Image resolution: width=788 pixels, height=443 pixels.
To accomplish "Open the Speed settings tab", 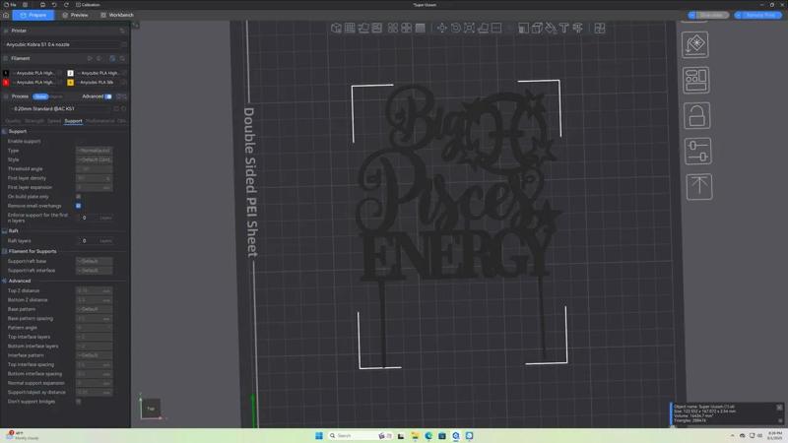I will [54, 121].
